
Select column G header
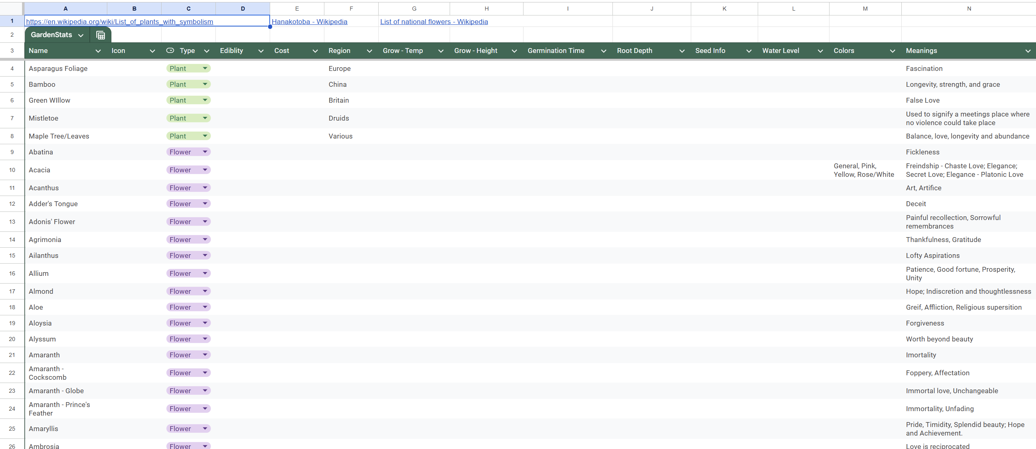[414, 9]
